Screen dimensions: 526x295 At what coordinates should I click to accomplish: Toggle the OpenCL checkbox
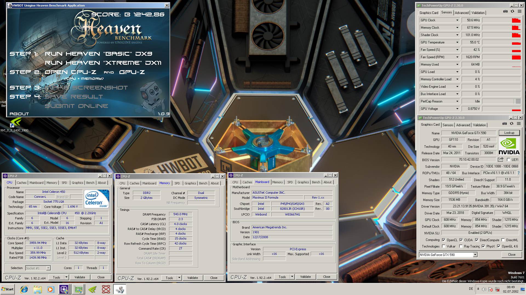pyautogui.click(x=444, y=240)
